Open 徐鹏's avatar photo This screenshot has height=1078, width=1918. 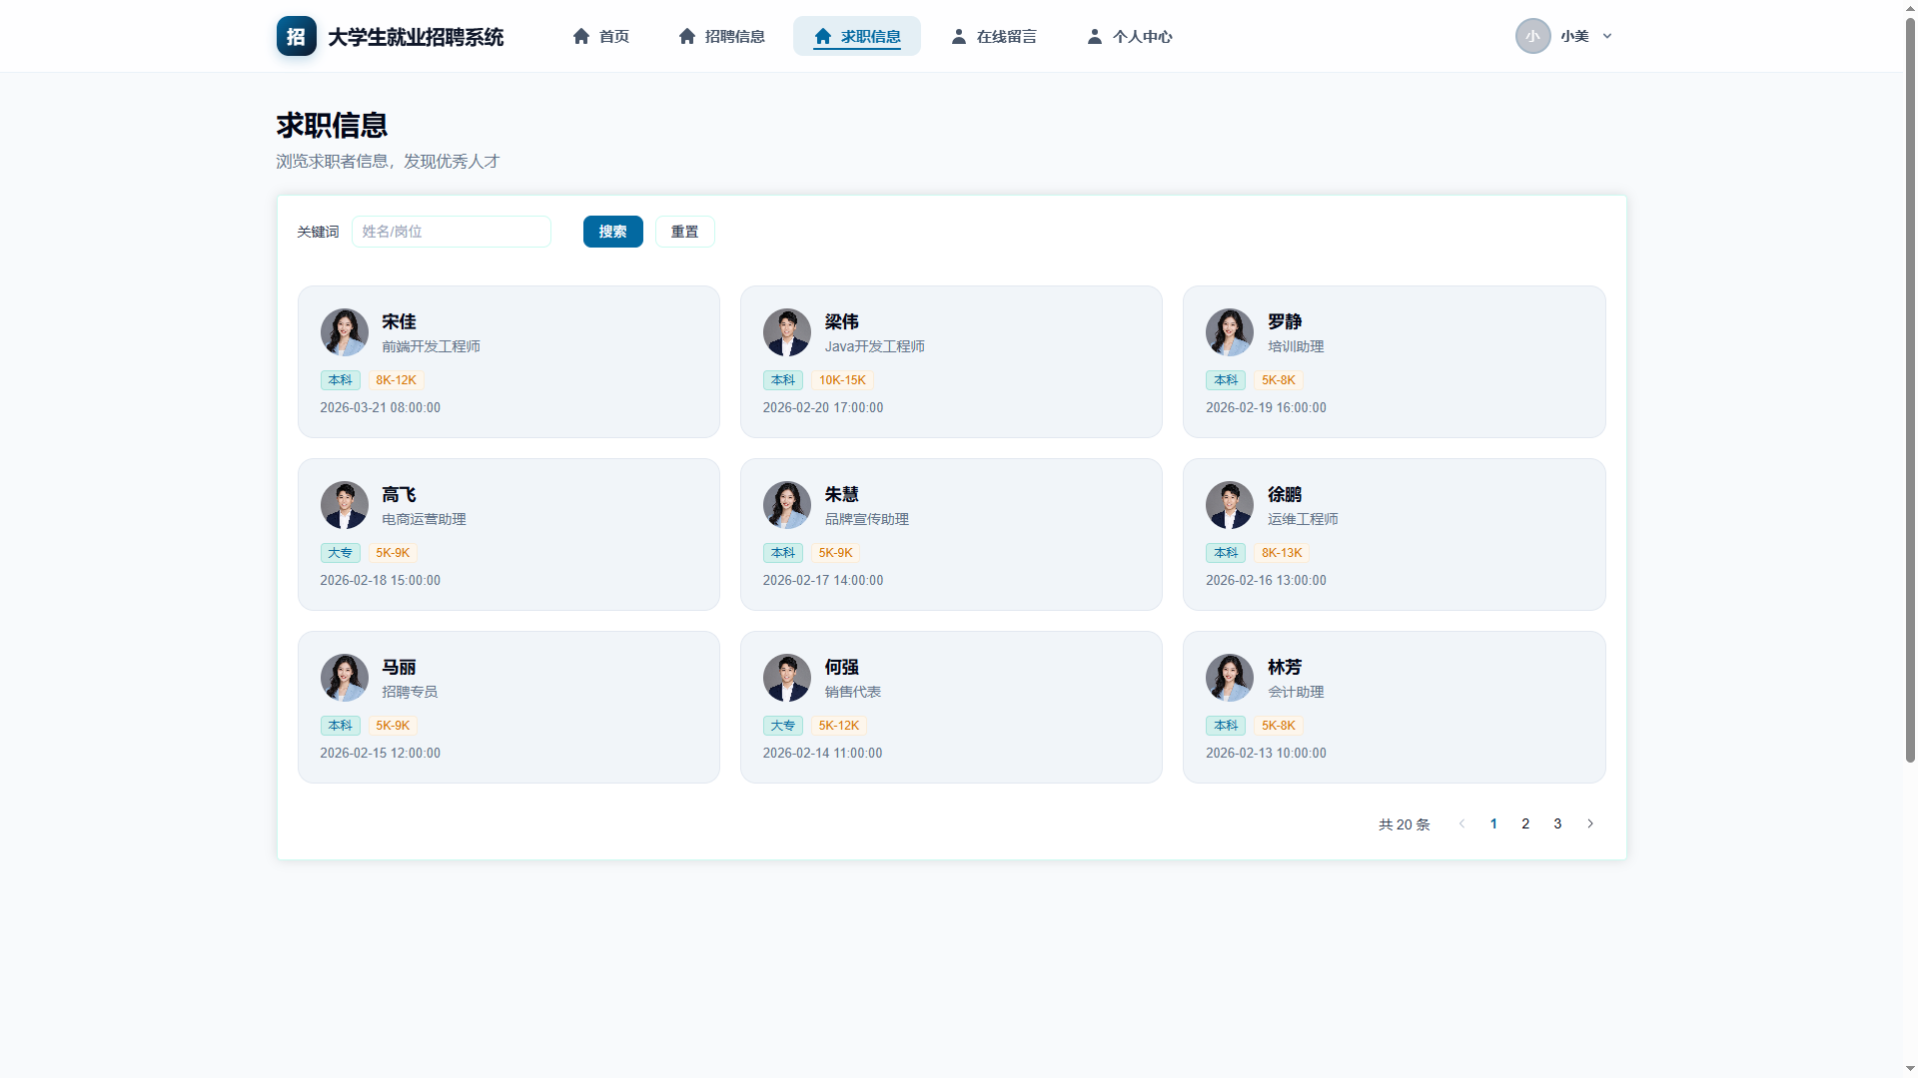coord(1230,505)
